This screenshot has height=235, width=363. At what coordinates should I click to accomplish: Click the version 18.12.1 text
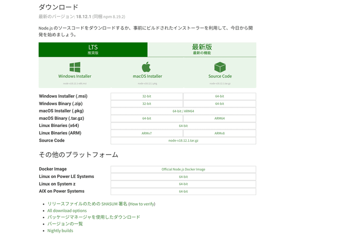tap(83, 17)
